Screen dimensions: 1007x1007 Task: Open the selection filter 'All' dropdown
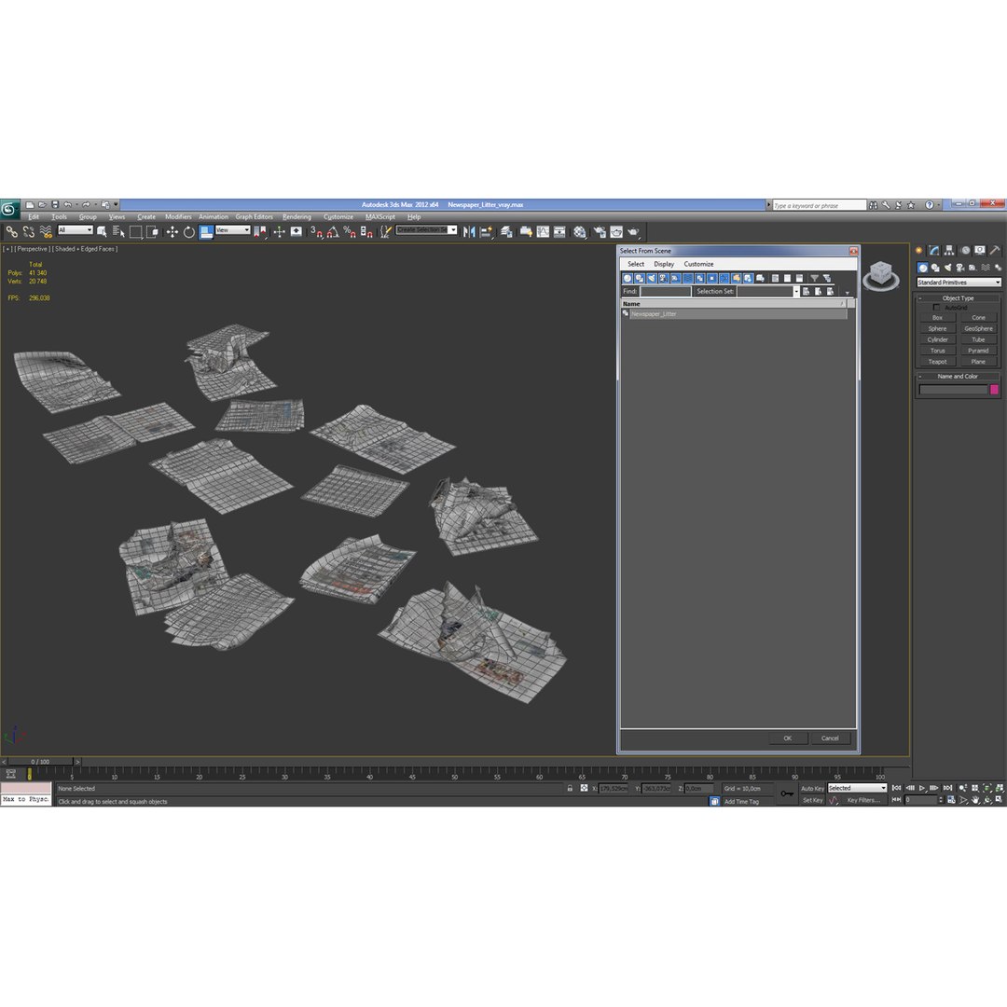click(x=76, y=230)
